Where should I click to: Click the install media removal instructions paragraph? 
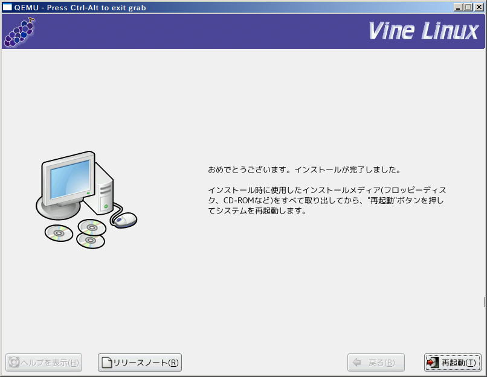tap(327, 200)
